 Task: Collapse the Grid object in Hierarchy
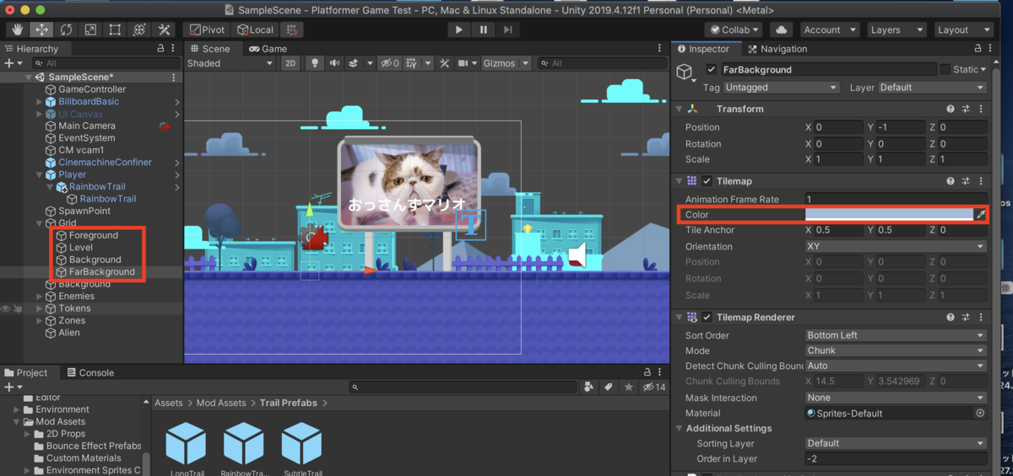[39, 223]
